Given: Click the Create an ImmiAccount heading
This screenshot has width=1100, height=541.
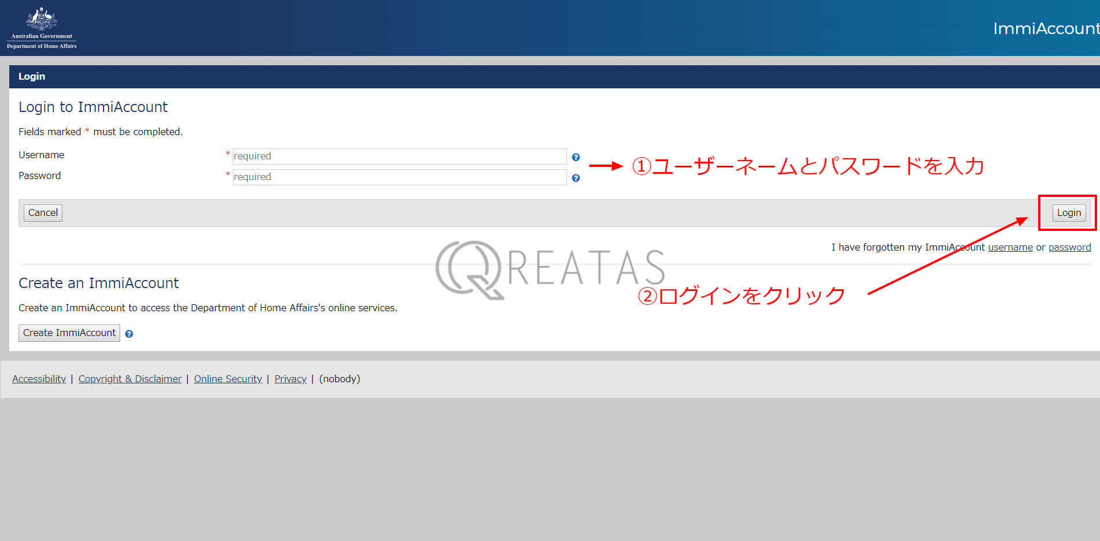Looking at the screenshot, I should coord(99,283).
